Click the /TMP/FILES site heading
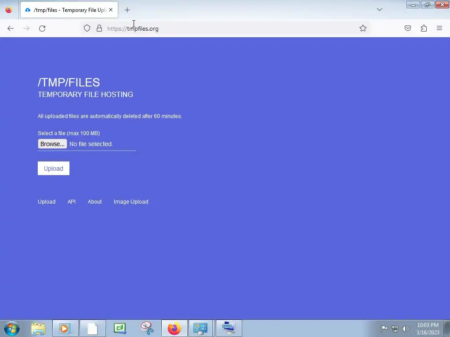 [x=69, y=82]
